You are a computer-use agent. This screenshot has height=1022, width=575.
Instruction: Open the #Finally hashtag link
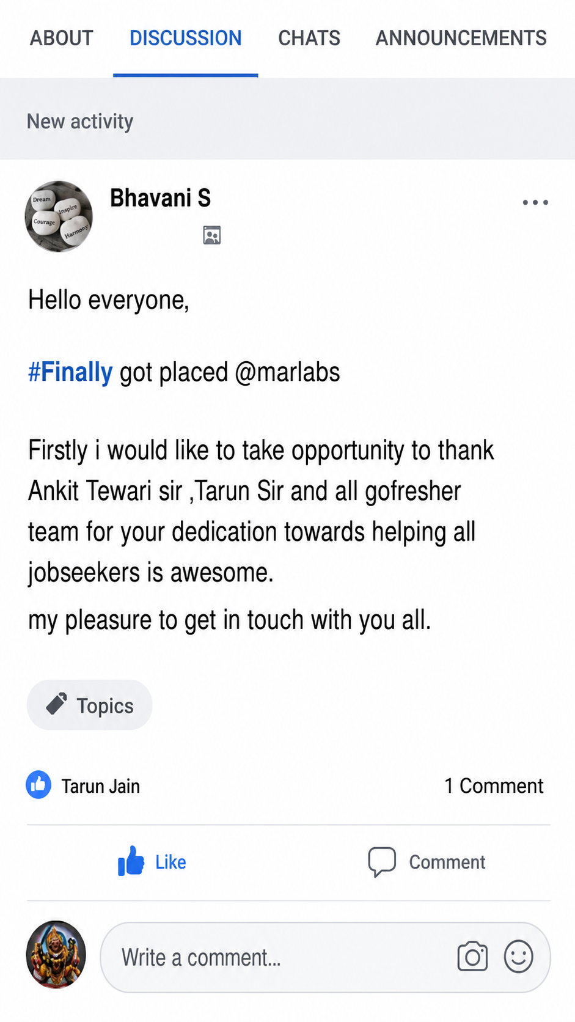coord(70,372)
